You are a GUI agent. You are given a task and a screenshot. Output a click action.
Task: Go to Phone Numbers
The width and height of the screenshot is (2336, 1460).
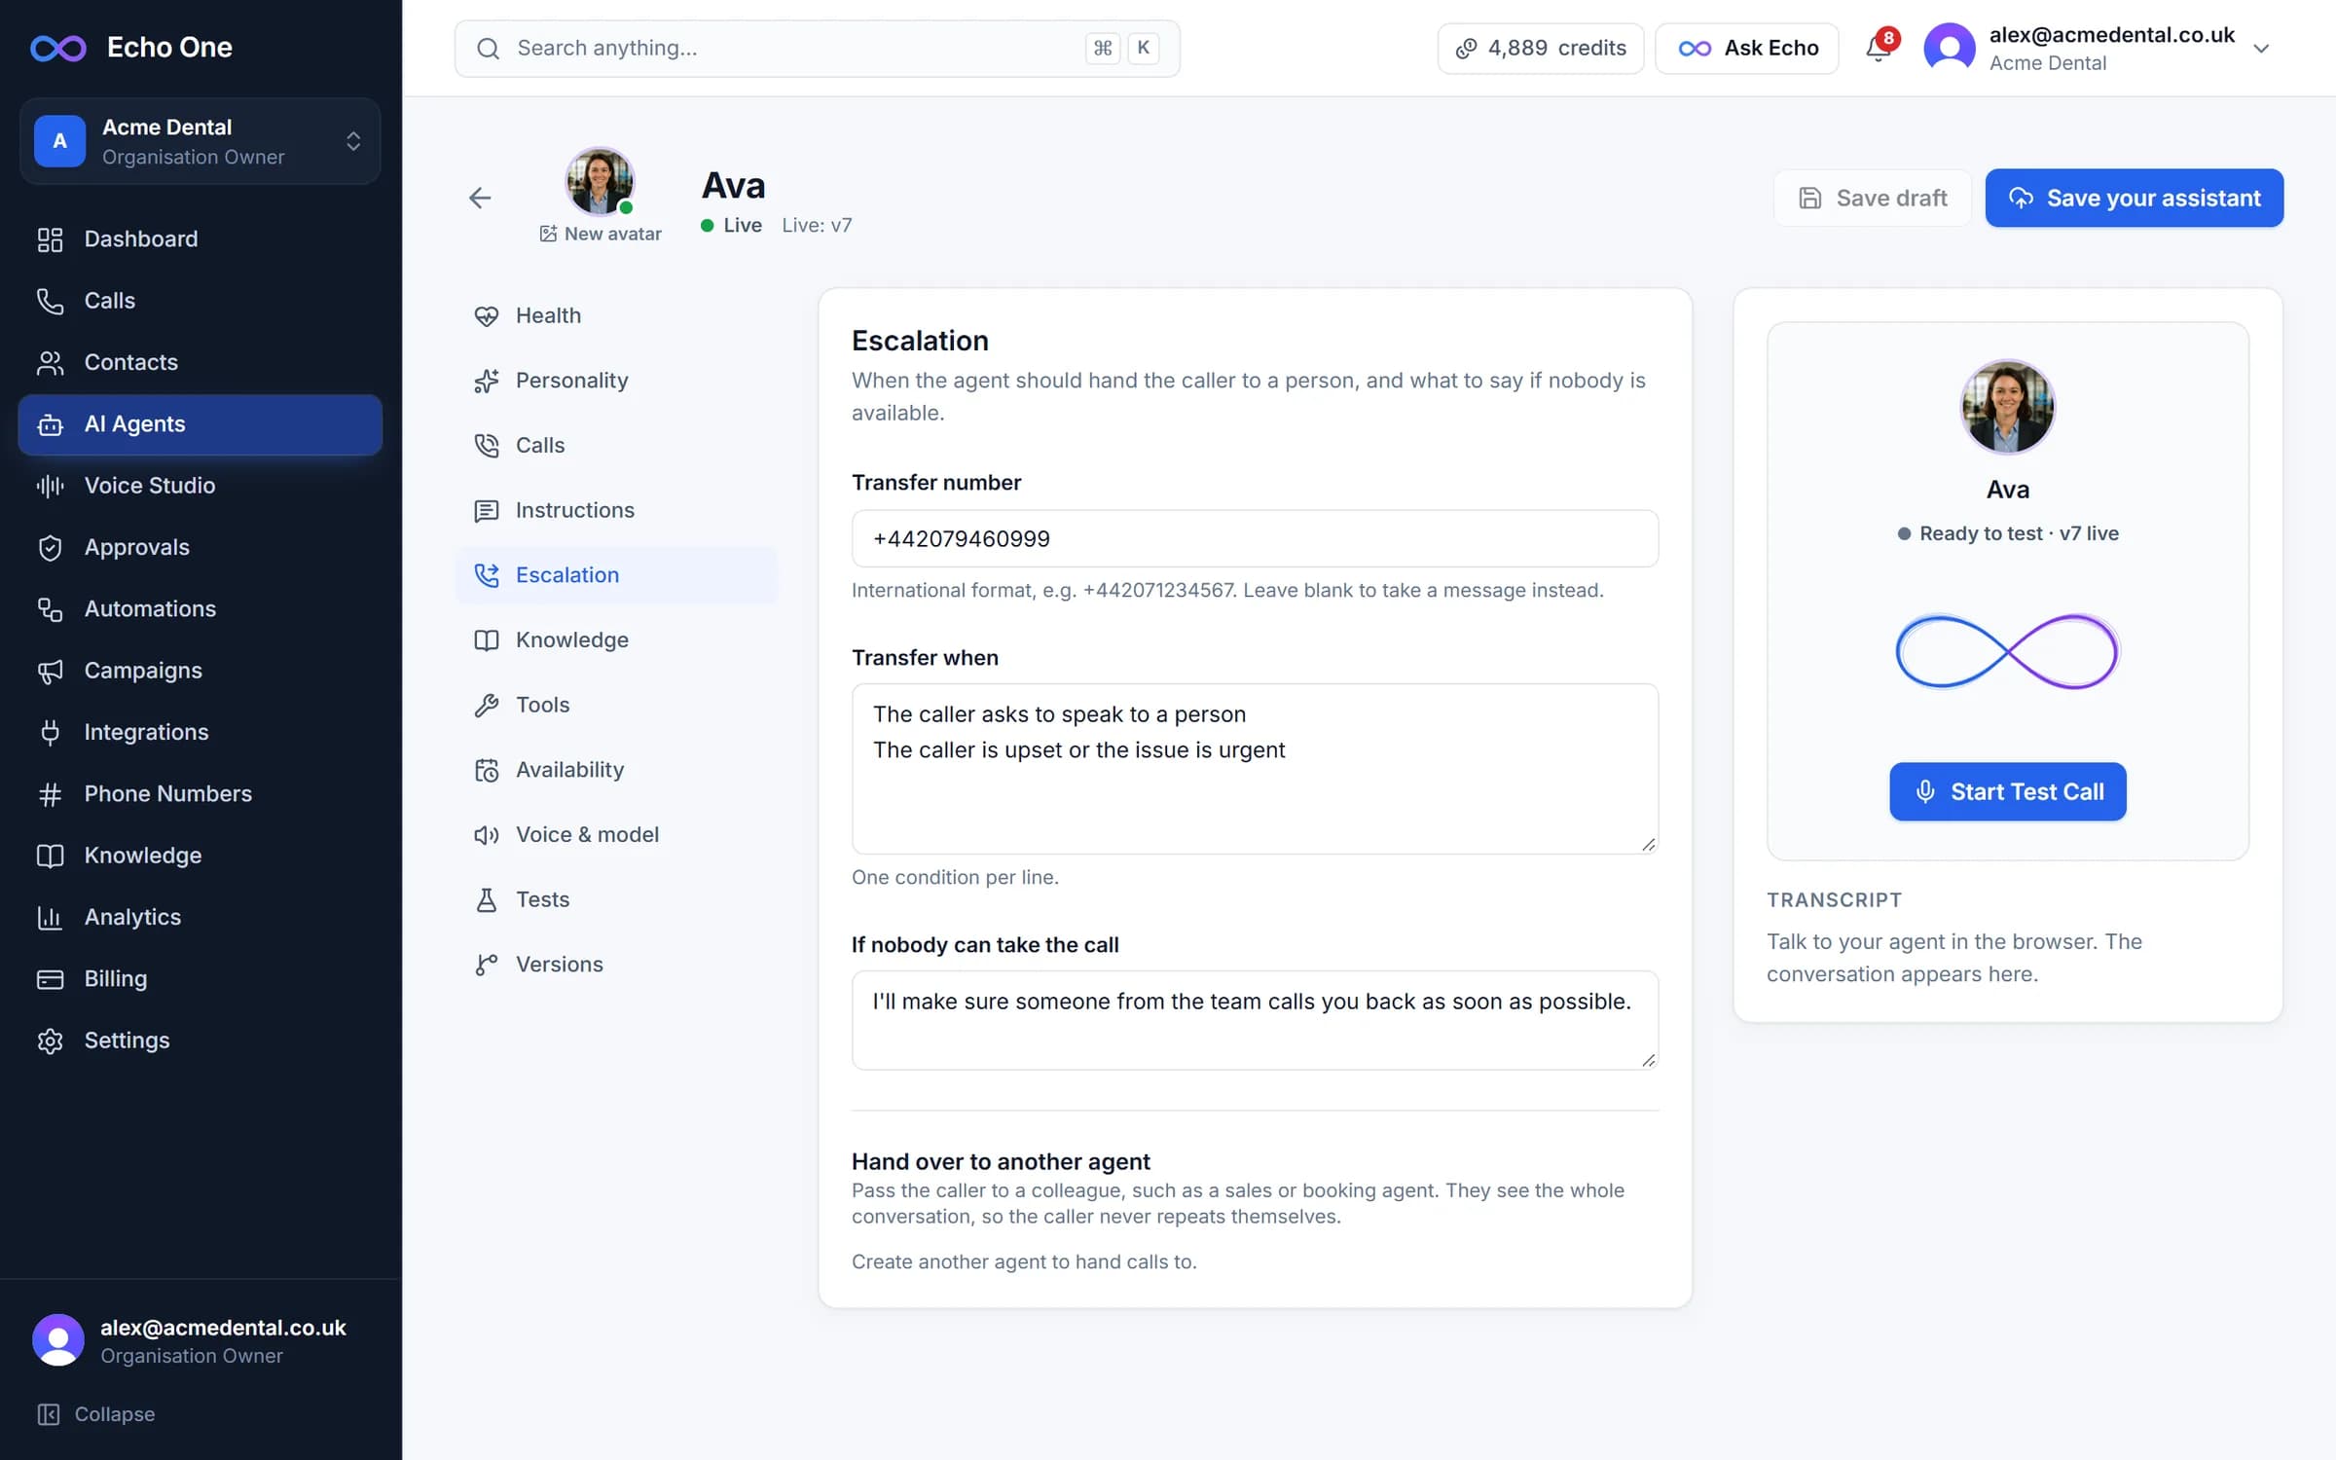tap(200, 794)
